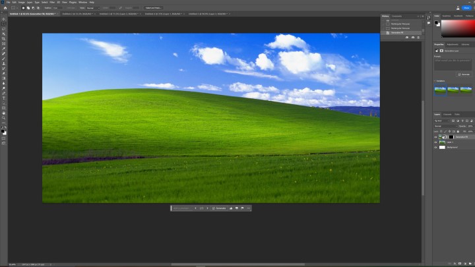Create a new history snapshot
This screenshot has width=475, height=267.
point(412,37)
